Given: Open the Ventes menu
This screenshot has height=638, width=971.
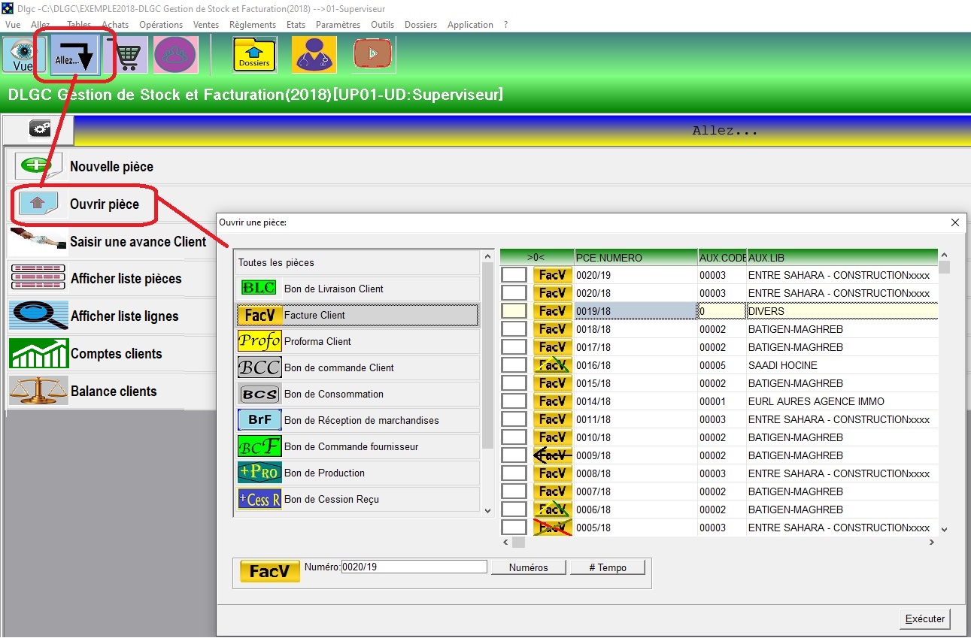Looking at the screenshot, I should (x=206, y=25).
